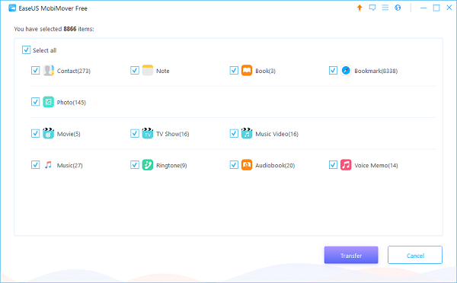Screen dimensions: 457x283
Task: Uncheck the Book(3) checkbox
Action: click(x=234, y=71)
